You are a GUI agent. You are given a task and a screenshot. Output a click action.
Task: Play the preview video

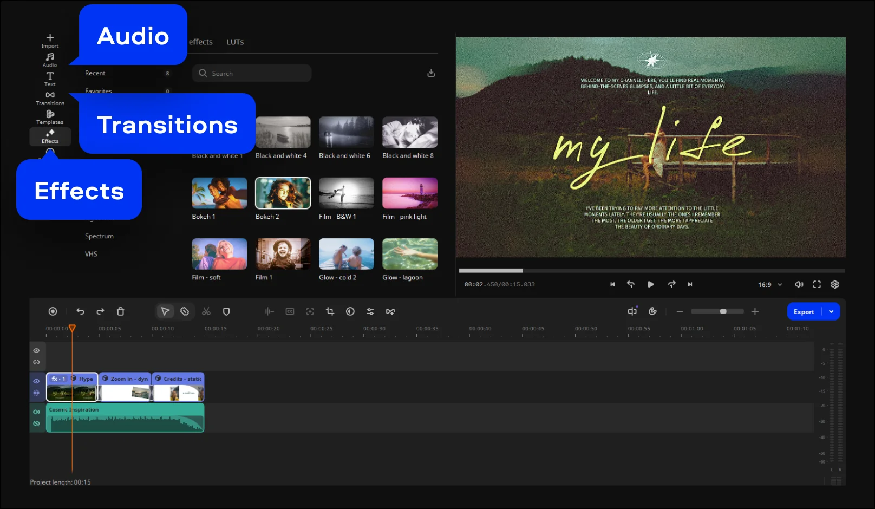click(x=651, y=284)
